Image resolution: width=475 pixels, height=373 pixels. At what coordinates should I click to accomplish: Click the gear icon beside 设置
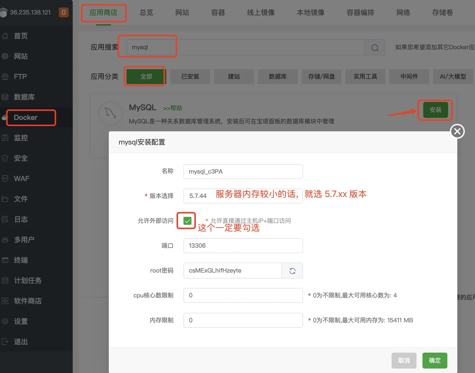(5, 321)
